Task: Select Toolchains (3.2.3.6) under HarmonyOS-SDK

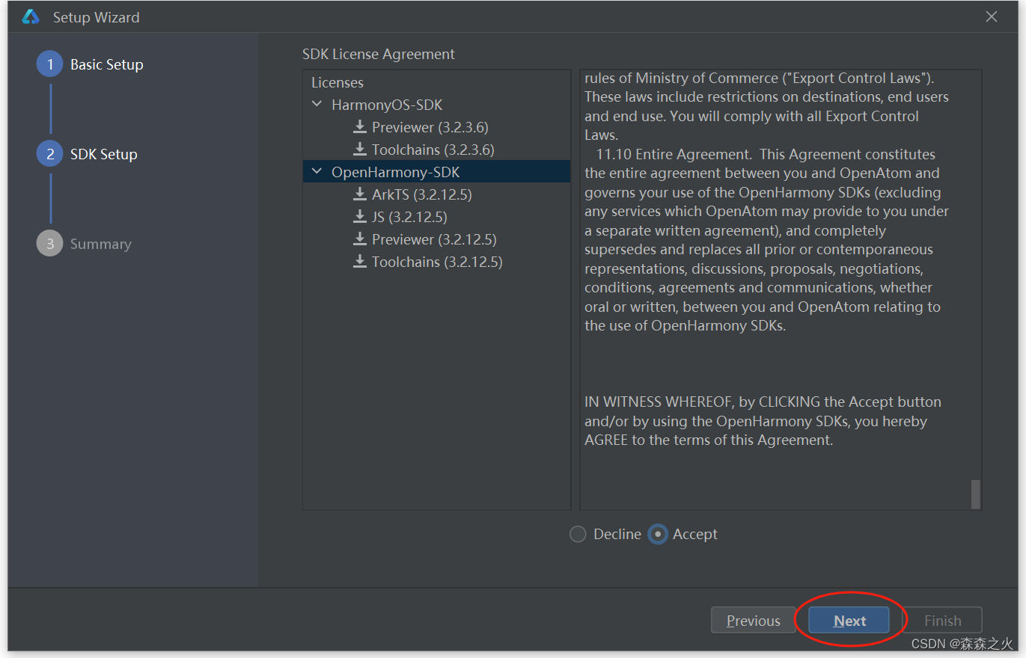Action: click(x=433, y=150)
